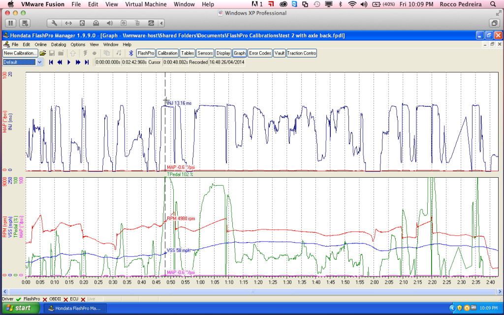Viewport: 504px width, 315px height.
Task: Open the File menu in FlashPro Manager
Action: [15, 45]
